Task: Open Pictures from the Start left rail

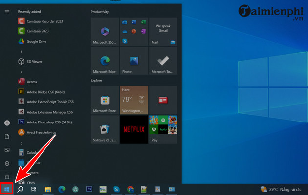Action: coord(7,150)
